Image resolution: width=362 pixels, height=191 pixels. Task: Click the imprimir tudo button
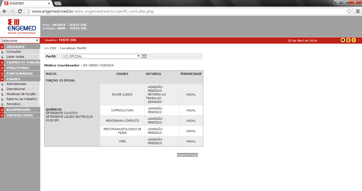click(187, 155)
